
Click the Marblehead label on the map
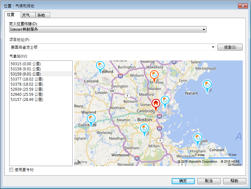point(205,68)
